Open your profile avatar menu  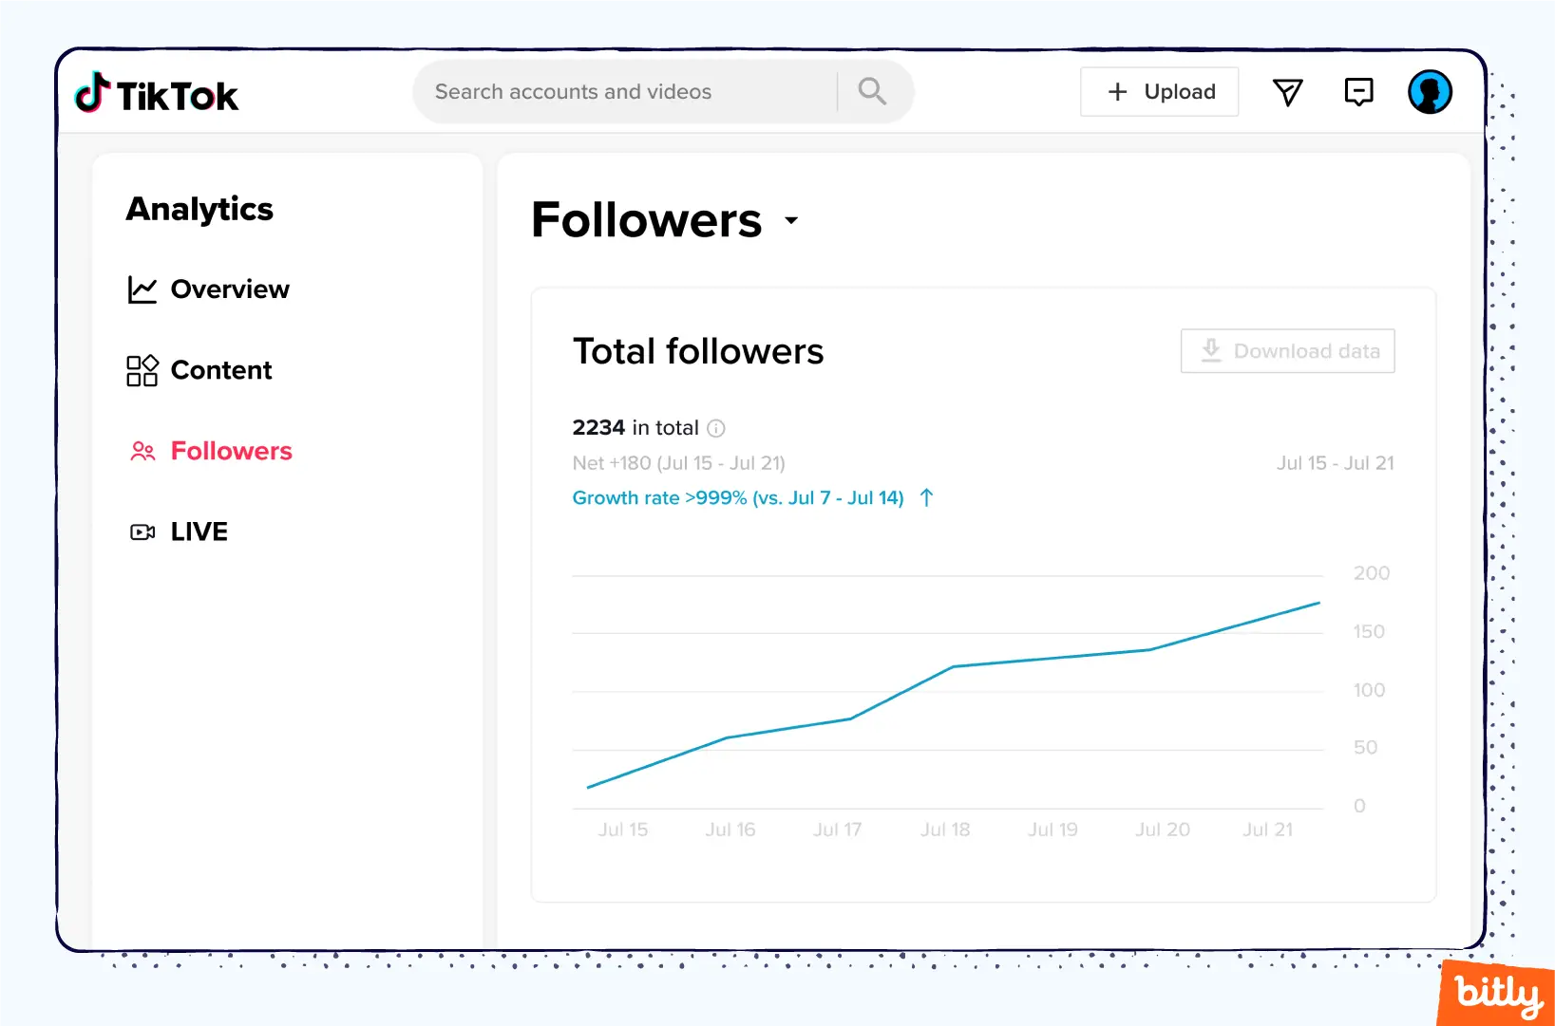pyautogui.click(x=1429, y=91)
